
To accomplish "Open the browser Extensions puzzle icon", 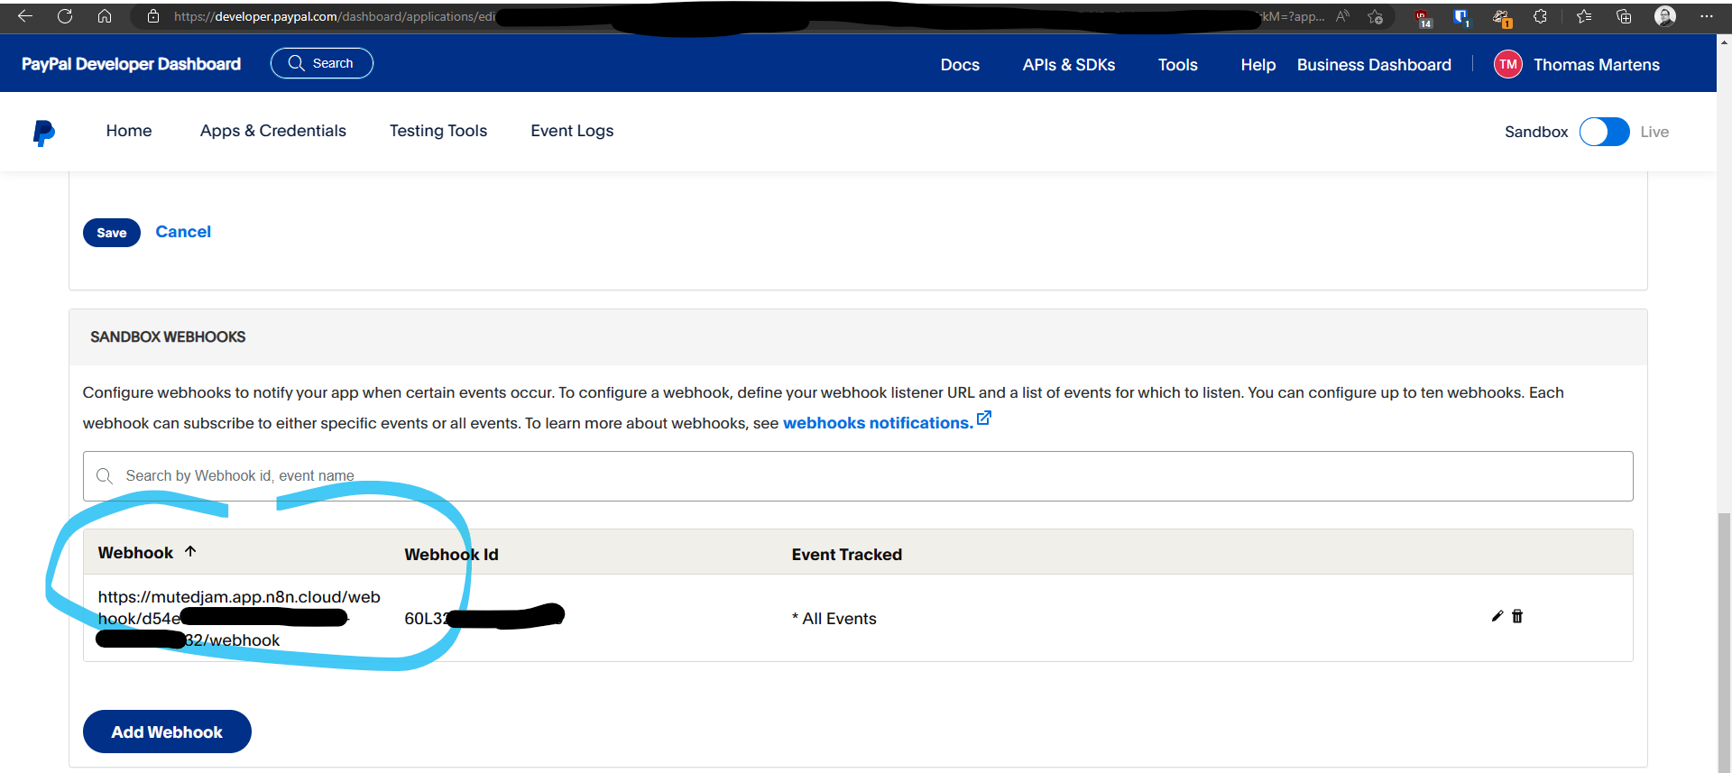I will coord(1540,16).
